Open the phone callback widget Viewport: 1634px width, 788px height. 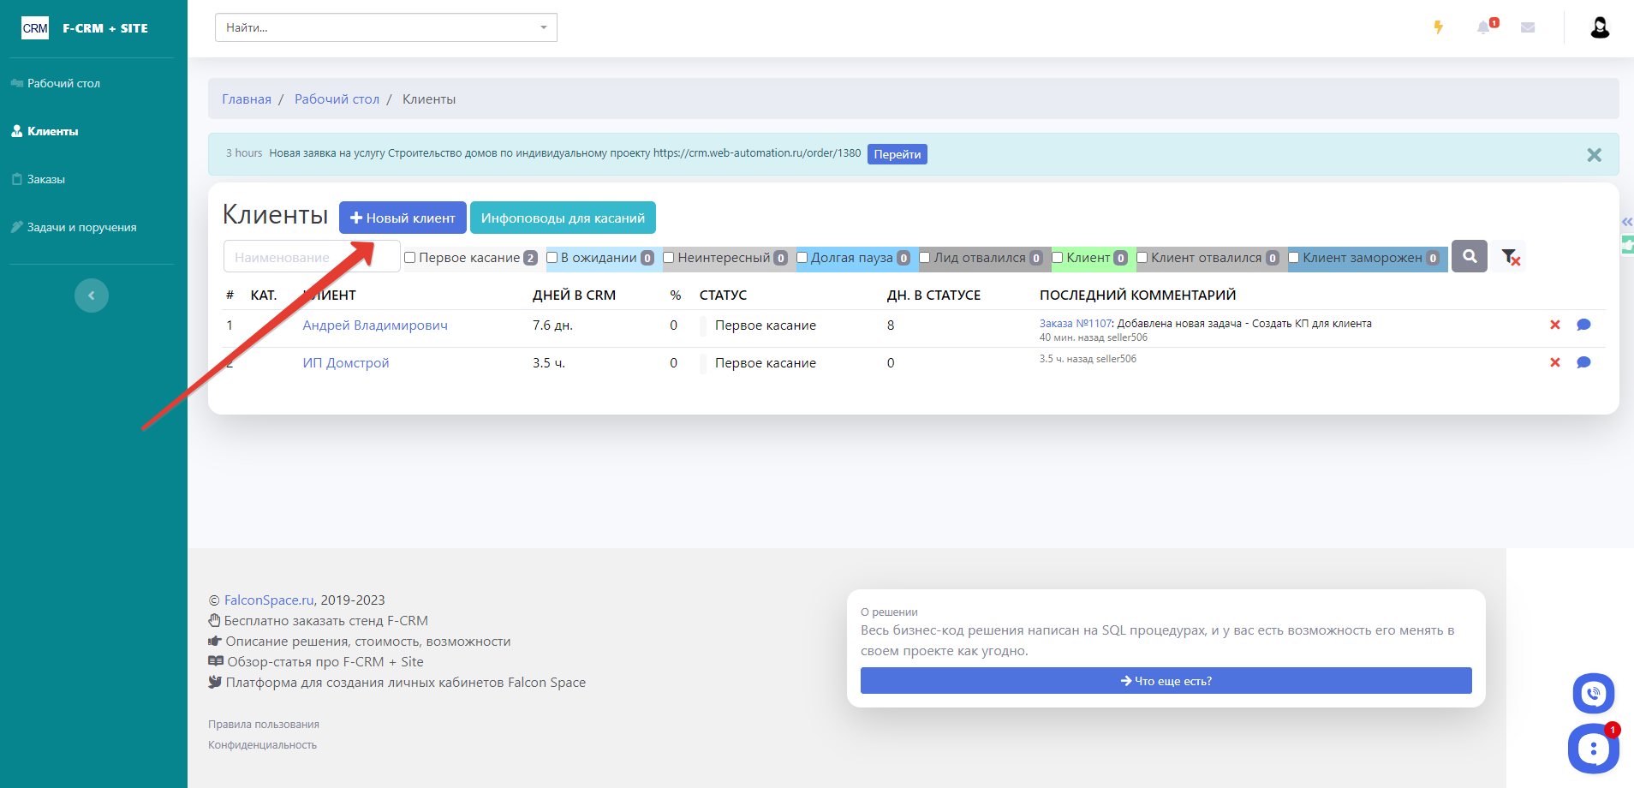[1593, 694]
